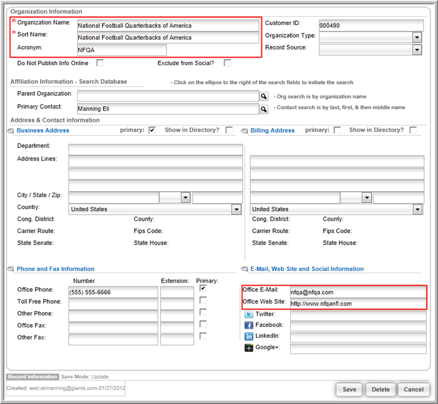This screenshot has width=438, height=404.
Task: Uncheck Business Address primary checkbox
Action: click(152, 130)
